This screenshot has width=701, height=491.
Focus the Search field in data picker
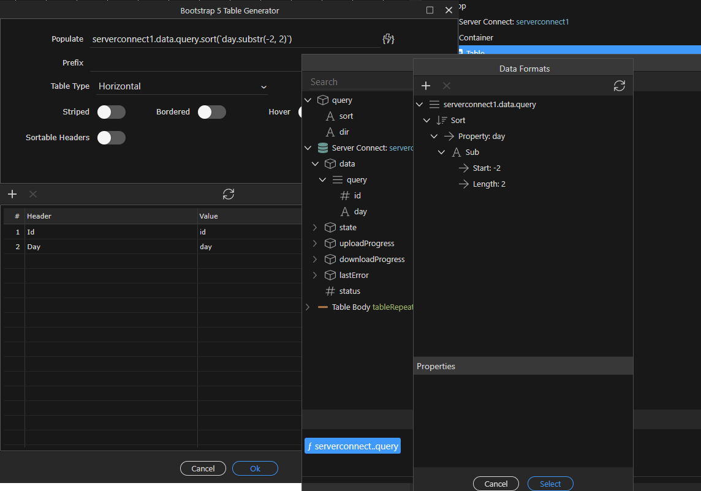coord(360,82)
